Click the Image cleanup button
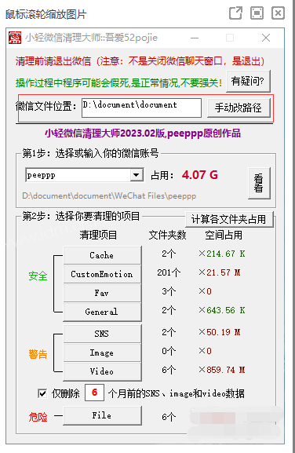Screen dimensions: 295x453 [x=102, y=353]
